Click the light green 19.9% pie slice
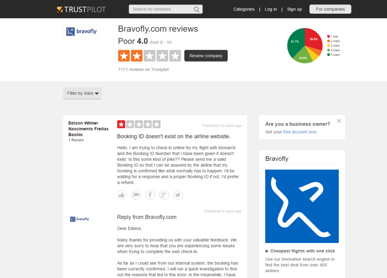The height and width of the screenshot is (278, 387). 303,57
